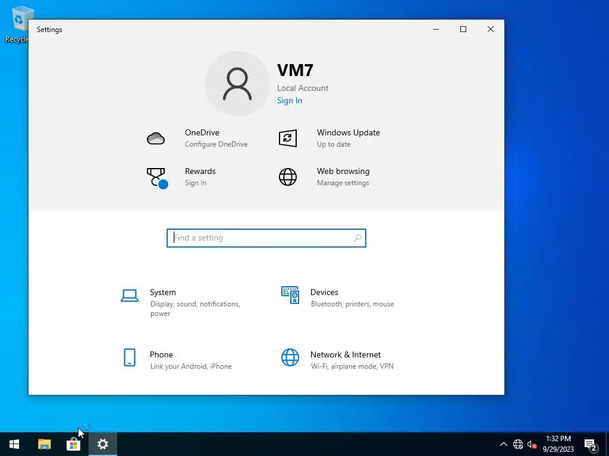The width and height of the screenshot is (609, 456).
Task: Open the Devices category title
Action: click(324, 292)
